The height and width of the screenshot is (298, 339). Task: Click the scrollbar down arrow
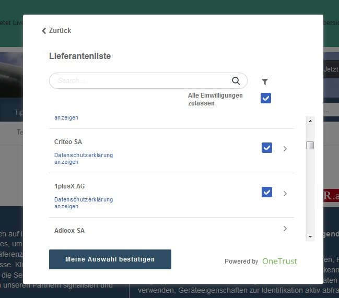[x=310, y=236]
